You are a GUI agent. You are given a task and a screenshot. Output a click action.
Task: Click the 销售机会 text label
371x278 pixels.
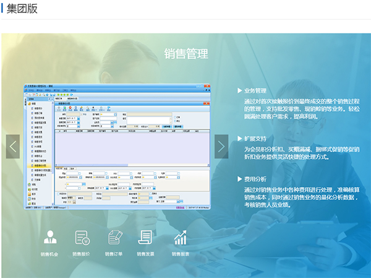49,254
